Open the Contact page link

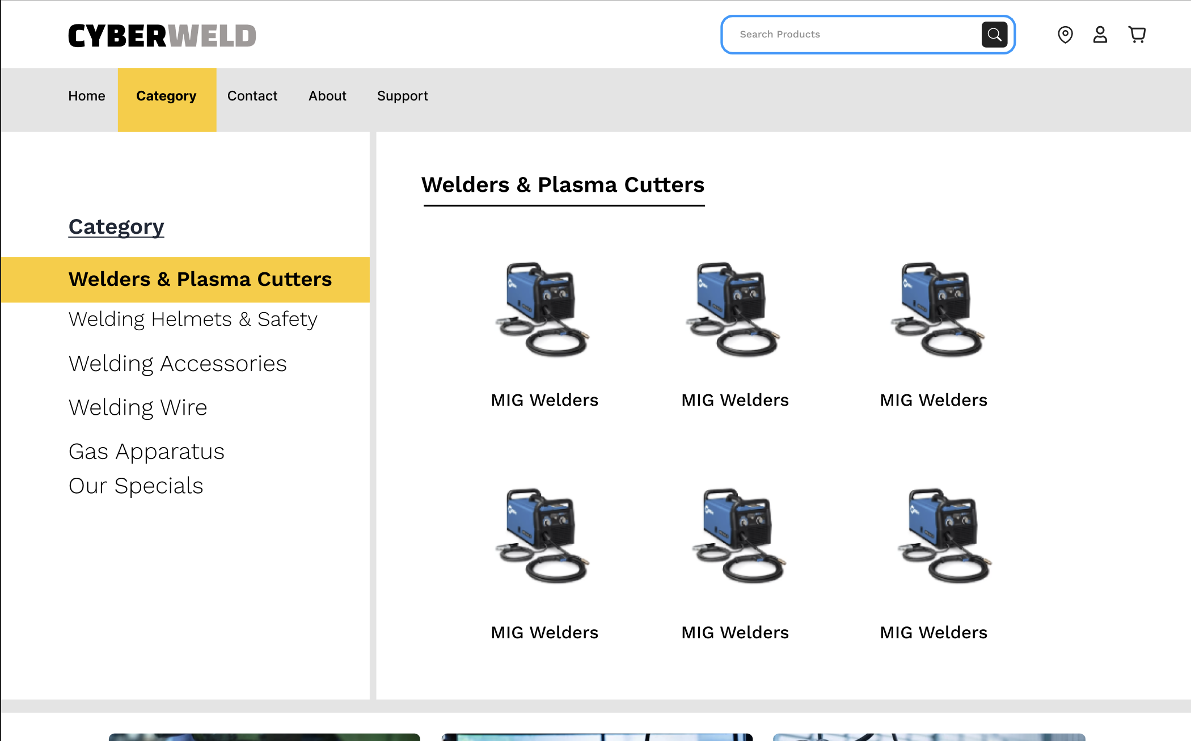252,96
